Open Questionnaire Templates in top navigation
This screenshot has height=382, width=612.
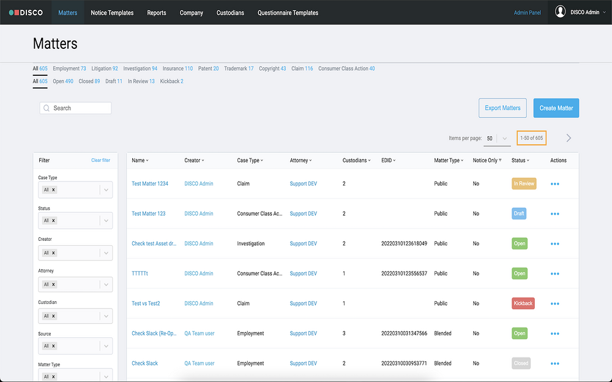[288, 12]
